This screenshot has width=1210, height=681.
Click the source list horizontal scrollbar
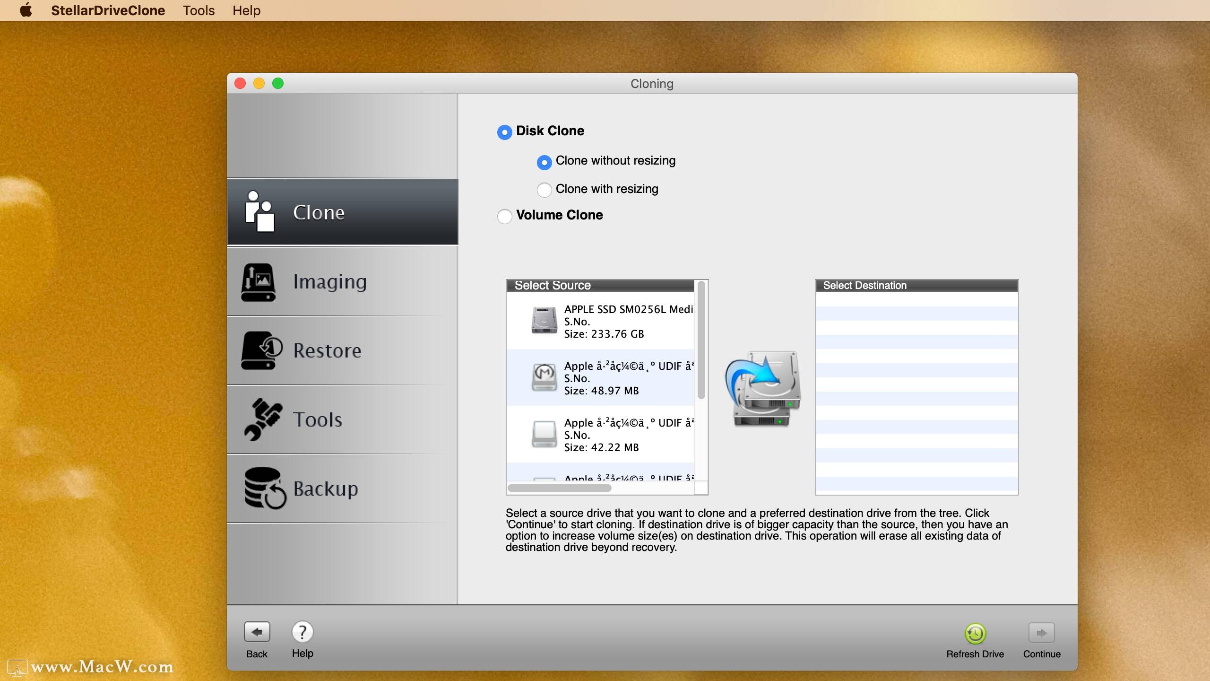coord(559,488)
